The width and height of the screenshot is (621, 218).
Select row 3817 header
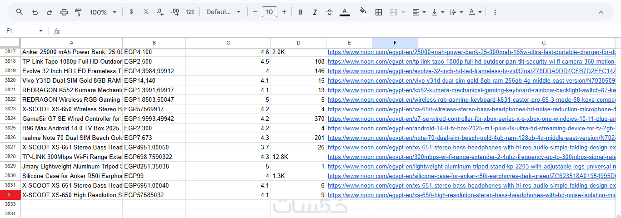tap(10, 52)
